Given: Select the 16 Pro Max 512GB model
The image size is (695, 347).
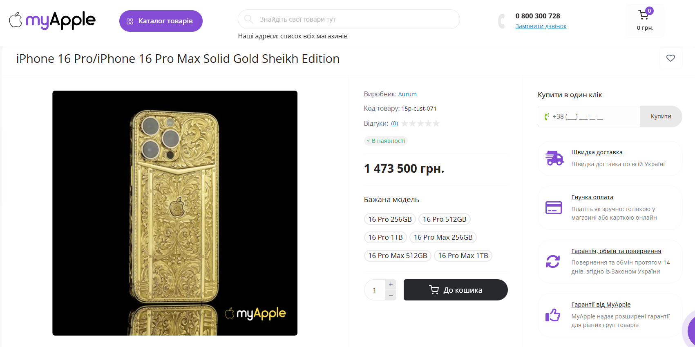Looking at the screenshot, I should tap(397, 256).
